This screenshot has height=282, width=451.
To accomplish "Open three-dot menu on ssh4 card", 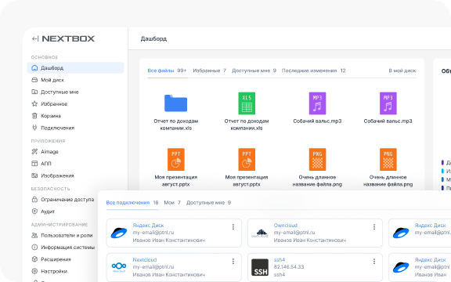I will pos(374,262).
